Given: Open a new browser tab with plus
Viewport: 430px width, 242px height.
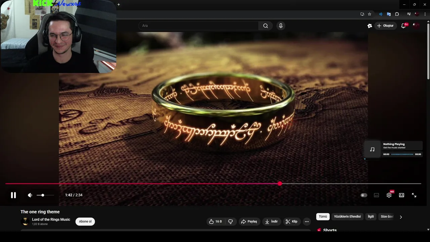Looking at the screenshot, I should (x=119, y=4).
